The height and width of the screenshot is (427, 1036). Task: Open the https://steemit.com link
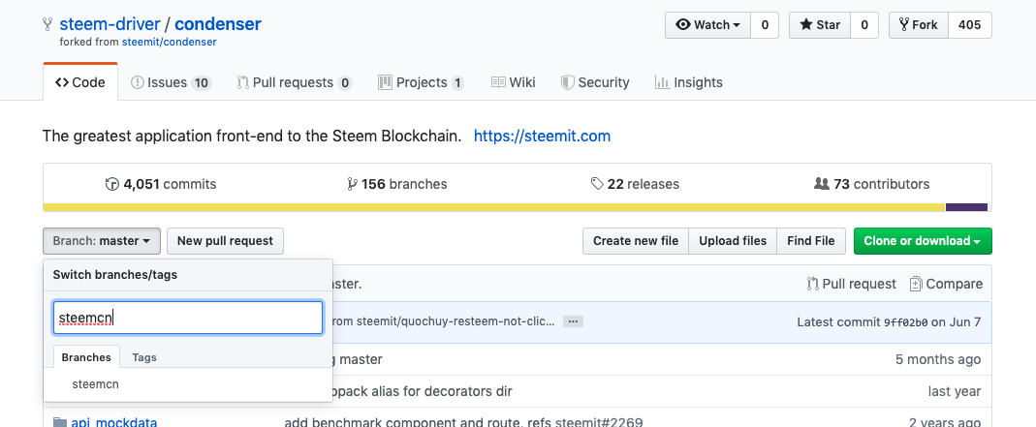point(542,137)
